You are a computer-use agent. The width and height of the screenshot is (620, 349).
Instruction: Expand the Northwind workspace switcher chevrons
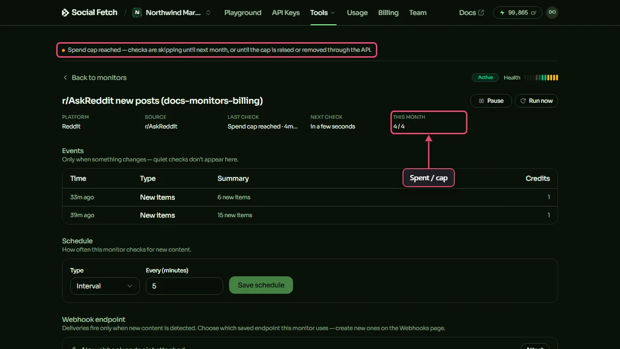click(208, 13)
